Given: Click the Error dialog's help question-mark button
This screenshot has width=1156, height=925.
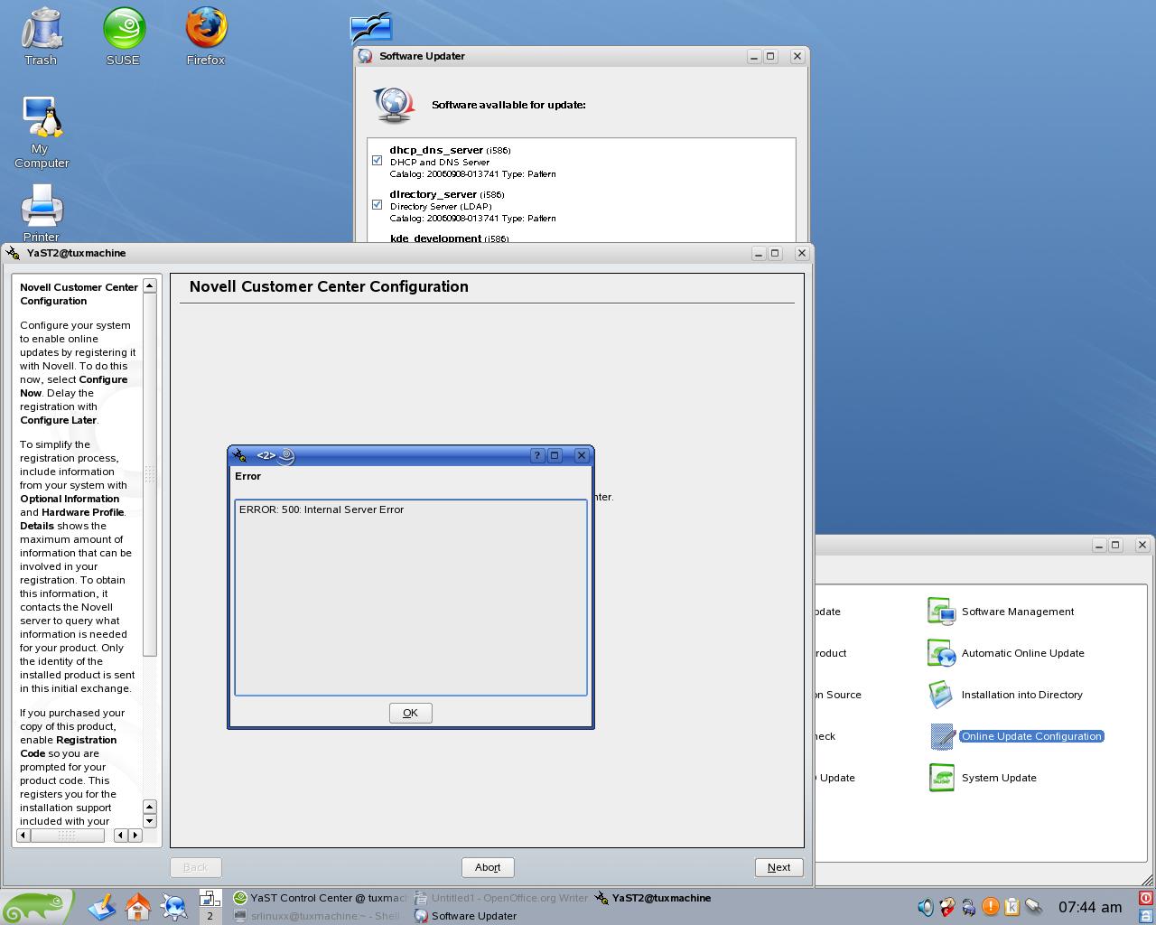Looking at the screenshot, I should tap(537, 455).
